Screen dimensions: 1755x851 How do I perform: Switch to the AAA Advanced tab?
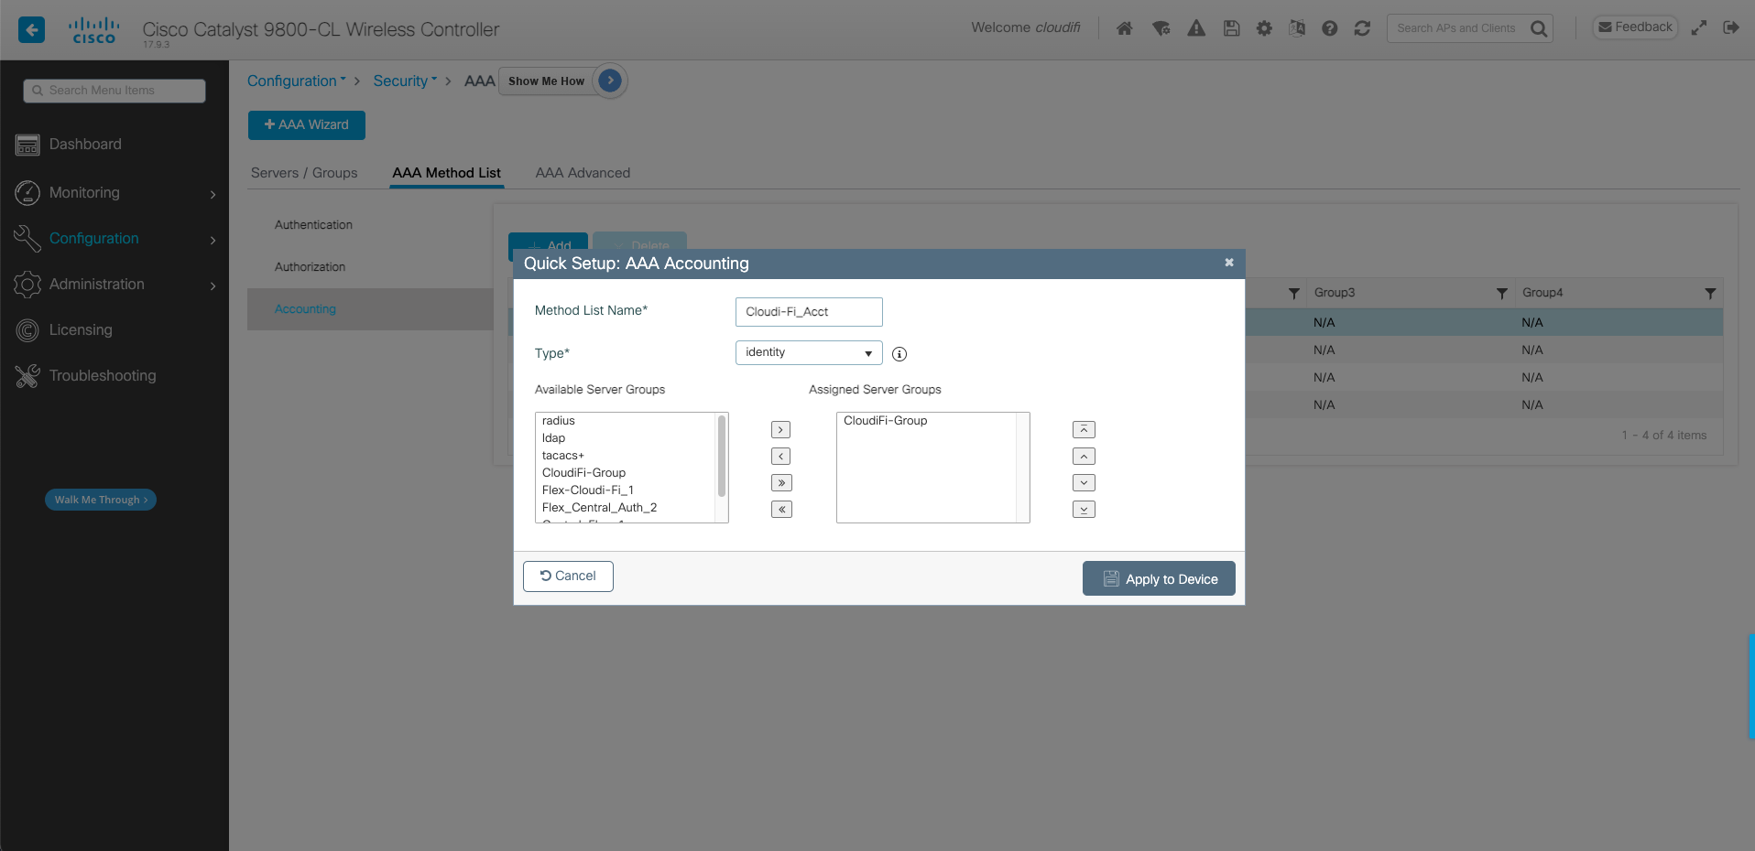(x=583, y=173)
